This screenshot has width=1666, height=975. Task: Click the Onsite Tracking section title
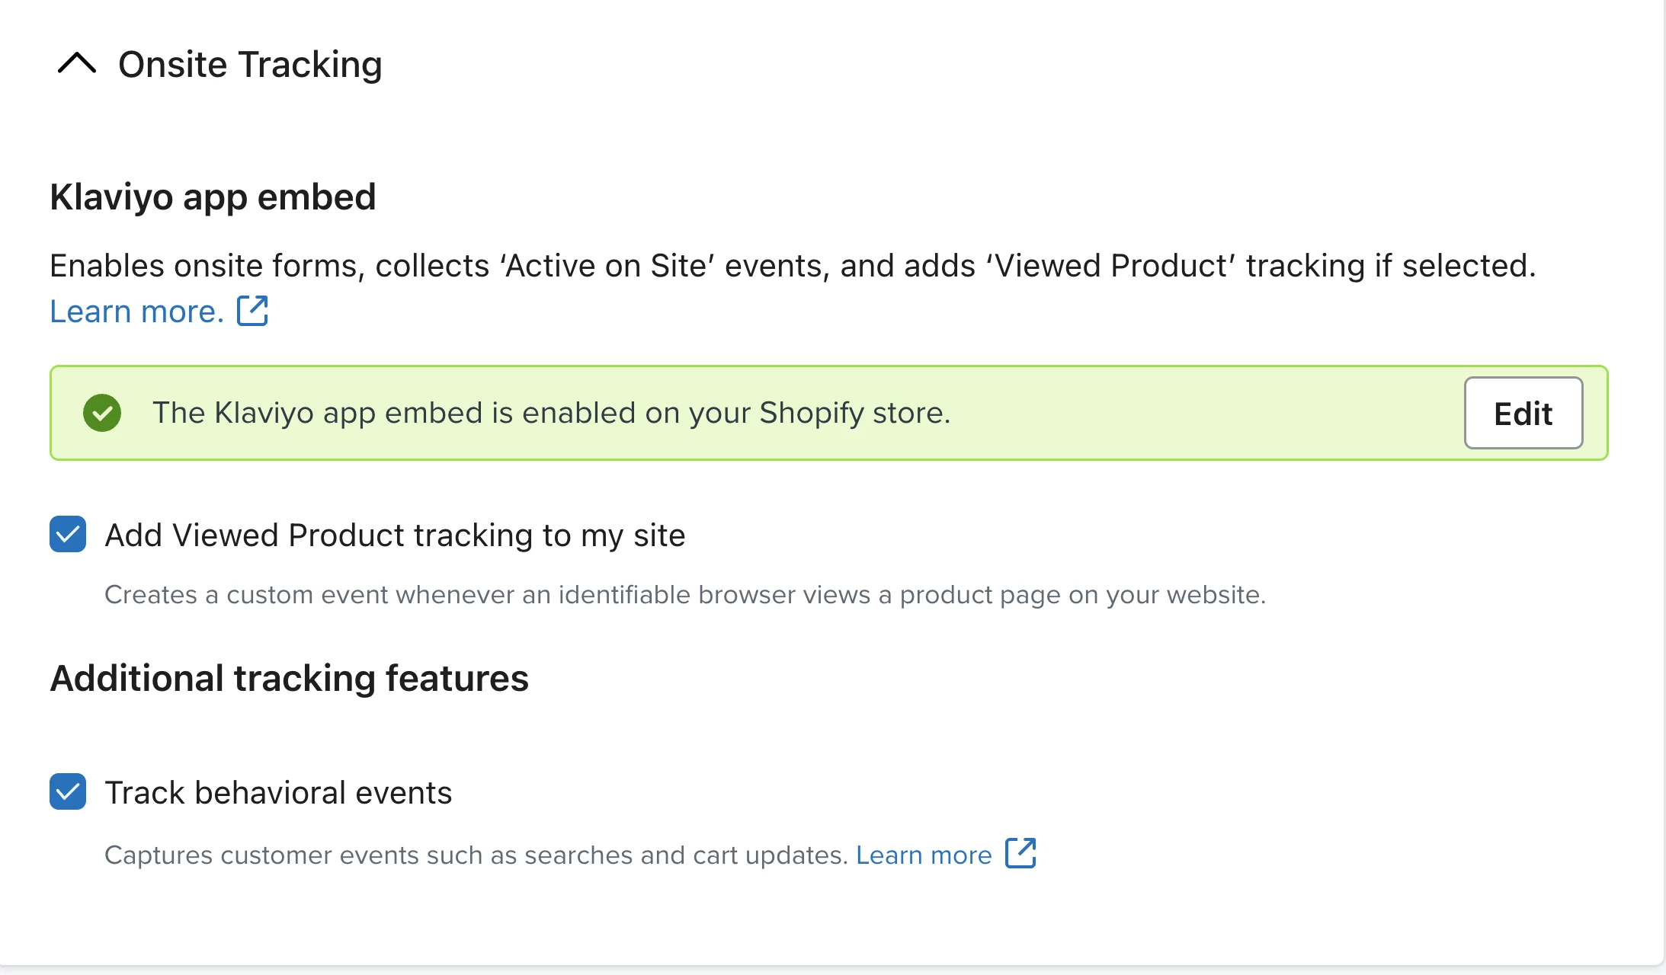point(250,64)
